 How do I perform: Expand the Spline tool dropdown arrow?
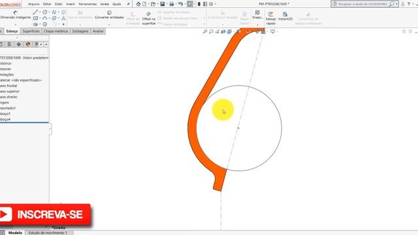click(58, 12)
